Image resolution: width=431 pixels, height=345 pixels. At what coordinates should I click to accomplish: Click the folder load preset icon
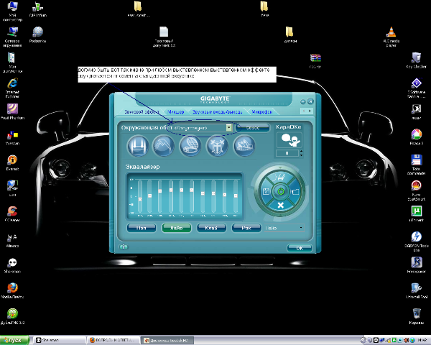(x=295, y=191)
